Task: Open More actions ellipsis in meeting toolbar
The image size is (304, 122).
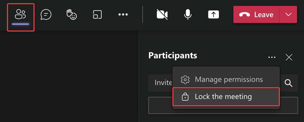Action: [123, 14]
